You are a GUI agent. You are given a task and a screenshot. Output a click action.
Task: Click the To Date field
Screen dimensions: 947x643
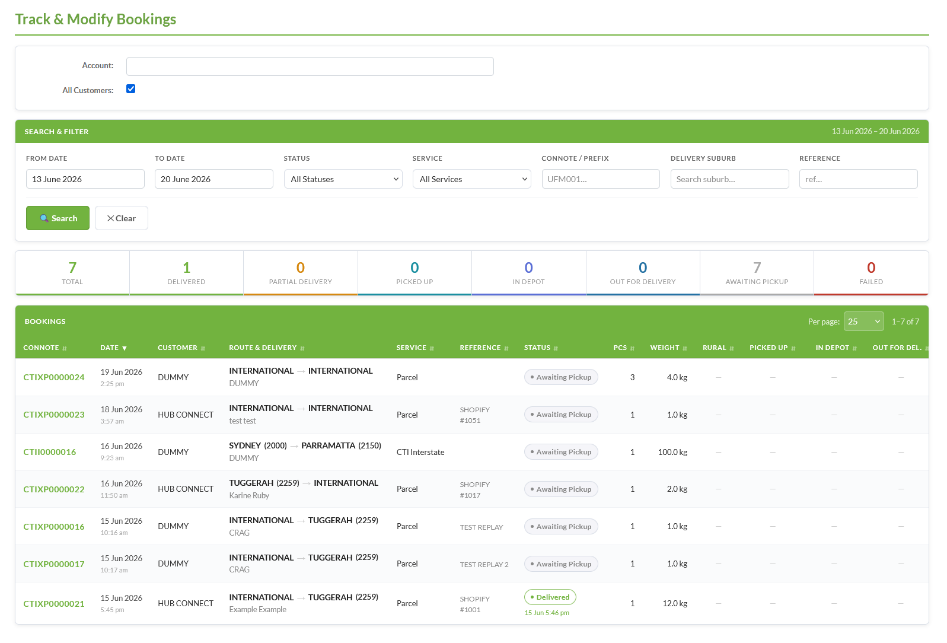[214, 179]
